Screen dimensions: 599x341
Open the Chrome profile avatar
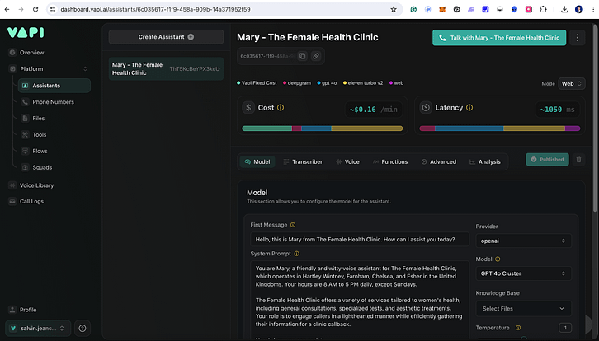[578, 10]
